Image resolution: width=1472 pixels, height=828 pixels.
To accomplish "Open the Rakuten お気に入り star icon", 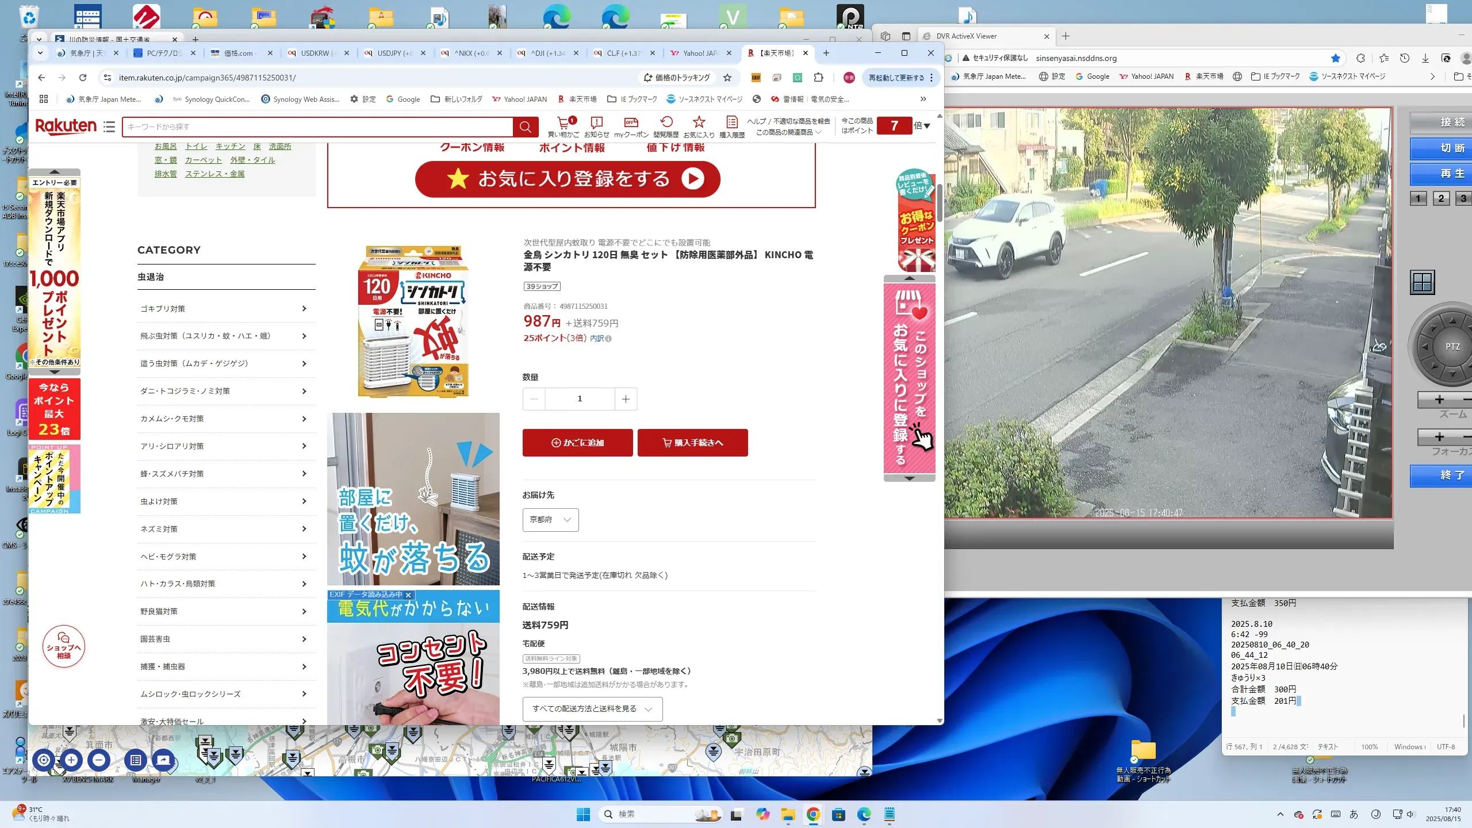I will 699,122.
